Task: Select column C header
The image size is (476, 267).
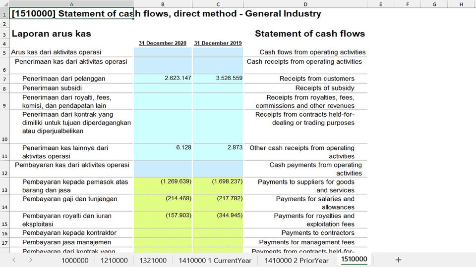Action: pyautogui.click(x=218, y=4)
